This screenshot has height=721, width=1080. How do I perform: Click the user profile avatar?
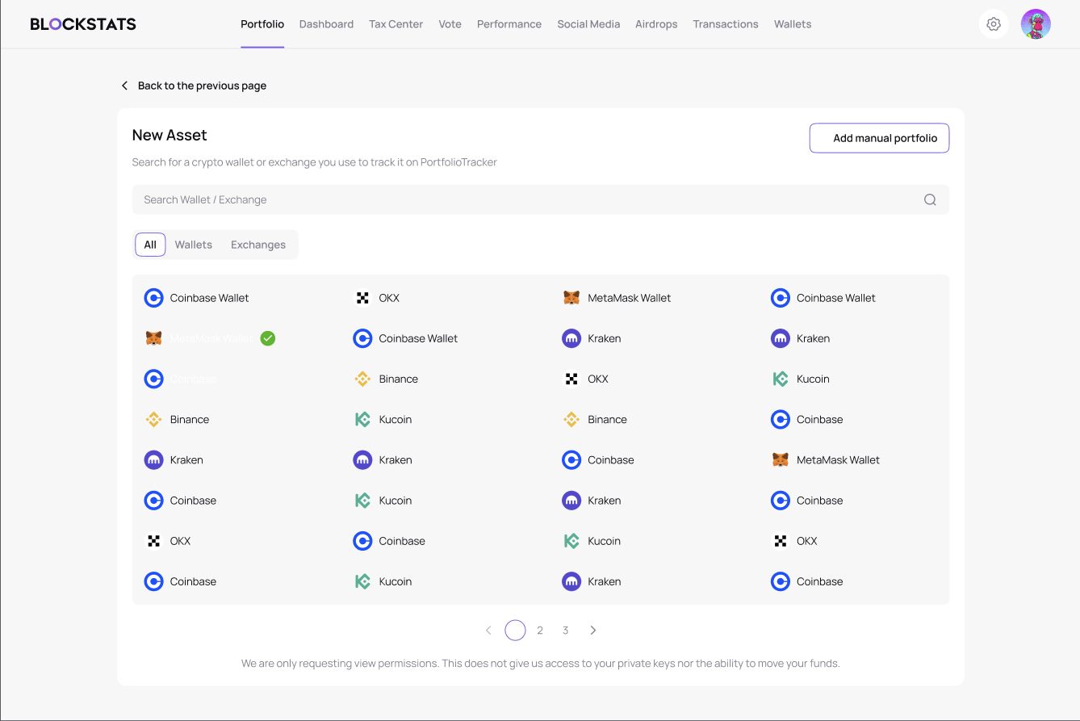(1036, 24)
